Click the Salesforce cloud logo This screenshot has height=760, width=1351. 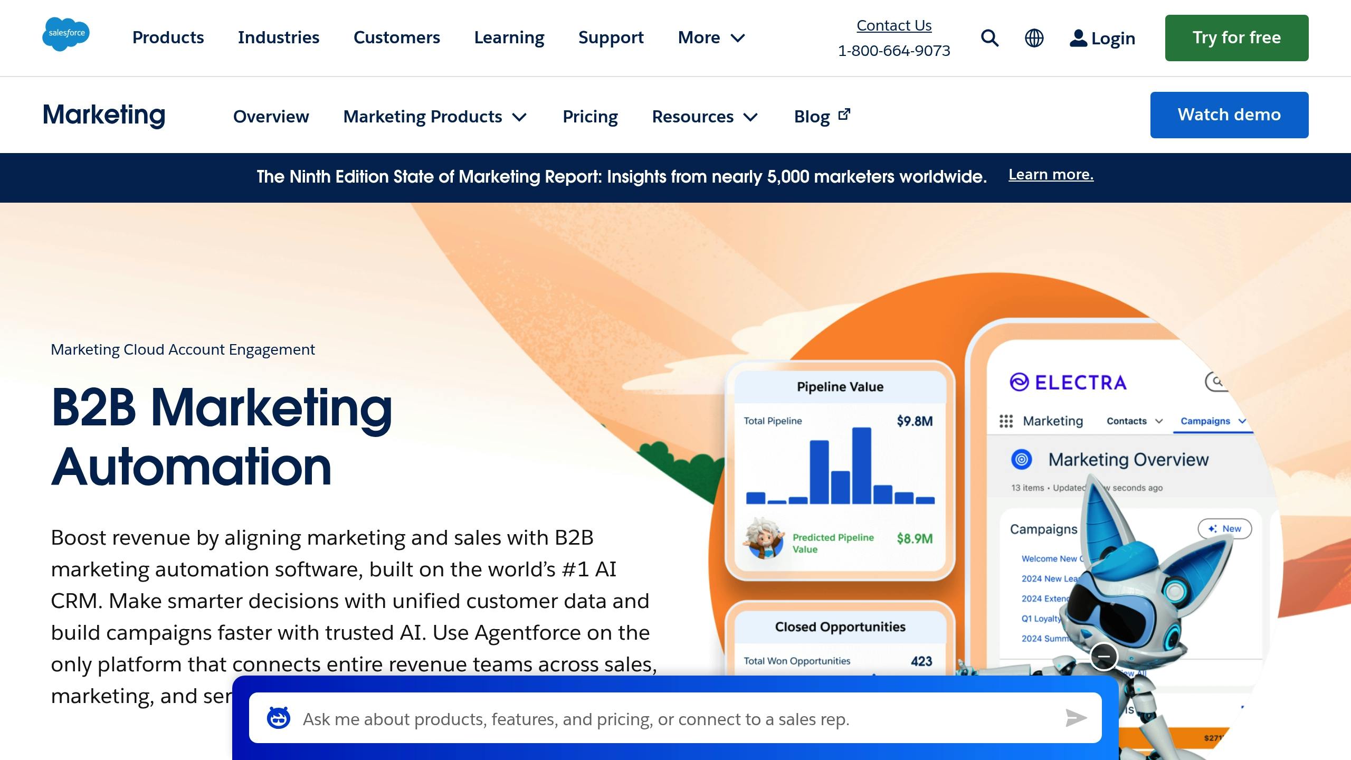point(65,35)
